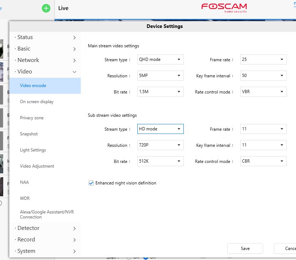
Task: Click the Device Settings title text
Action: tap(164, 26)
